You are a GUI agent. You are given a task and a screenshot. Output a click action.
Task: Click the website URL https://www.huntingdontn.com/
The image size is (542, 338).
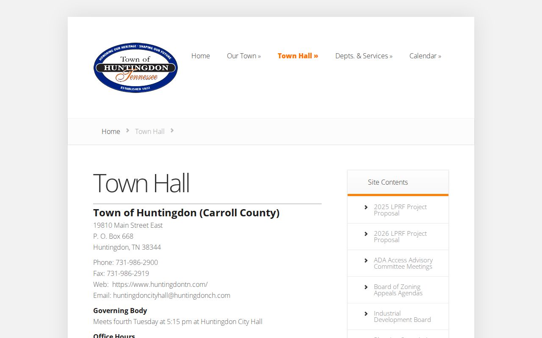[x=160, y=284]
